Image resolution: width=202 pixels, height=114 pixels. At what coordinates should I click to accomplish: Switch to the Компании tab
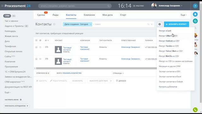coord(89,15)
